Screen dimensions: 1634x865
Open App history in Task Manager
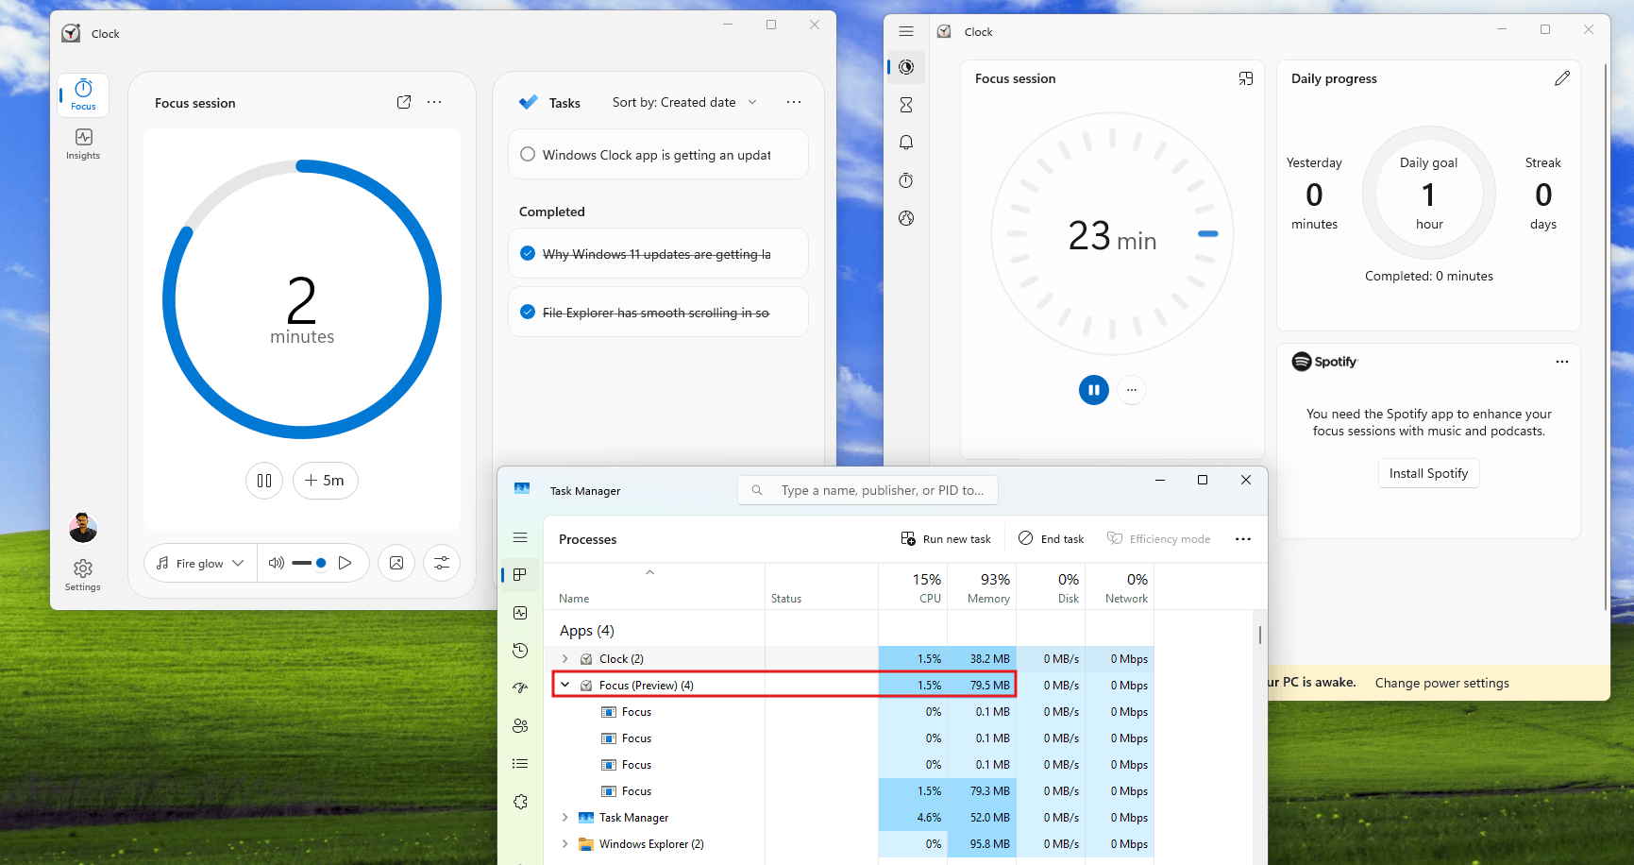pos(520,650)
